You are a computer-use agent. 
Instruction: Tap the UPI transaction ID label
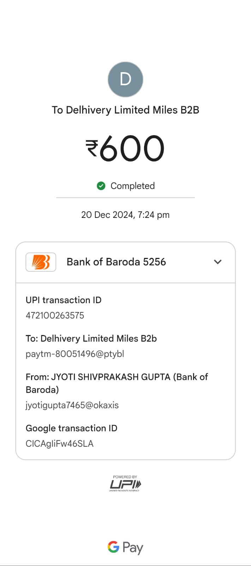click(64, 300)
